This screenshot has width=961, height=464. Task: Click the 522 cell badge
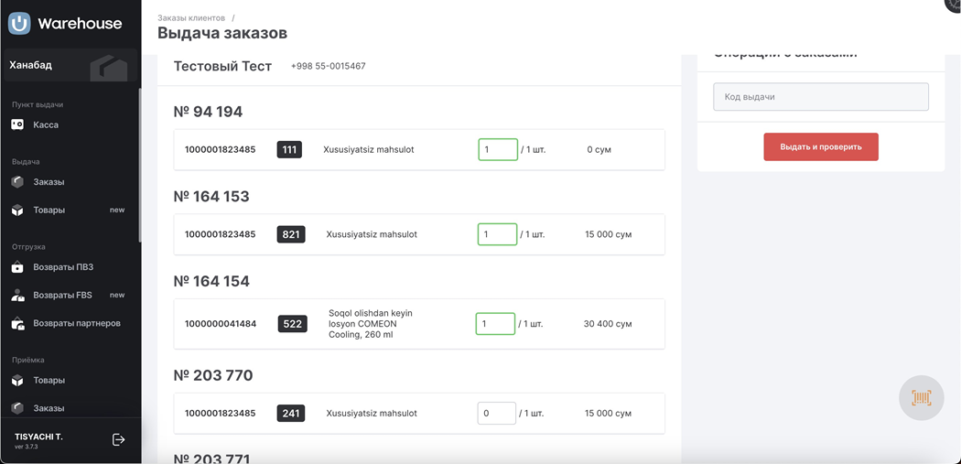click(292, 324)
